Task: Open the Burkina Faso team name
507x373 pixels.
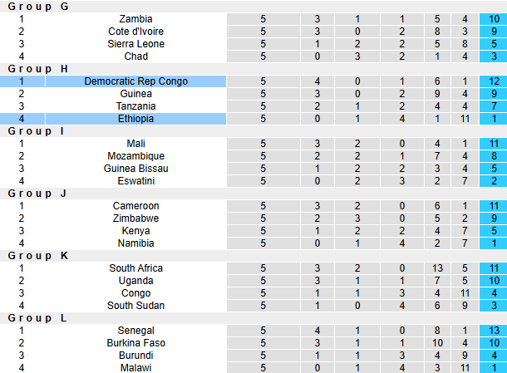Action: 135,343
